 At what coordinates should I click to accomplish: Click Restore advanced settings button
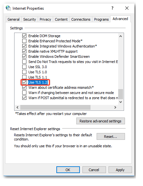pos(100,121)
